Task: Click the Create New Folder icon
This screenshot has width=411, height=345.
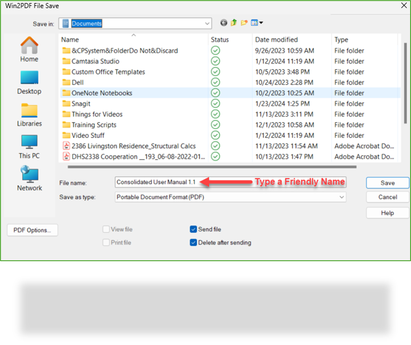Action: click(x=244, y=22)
